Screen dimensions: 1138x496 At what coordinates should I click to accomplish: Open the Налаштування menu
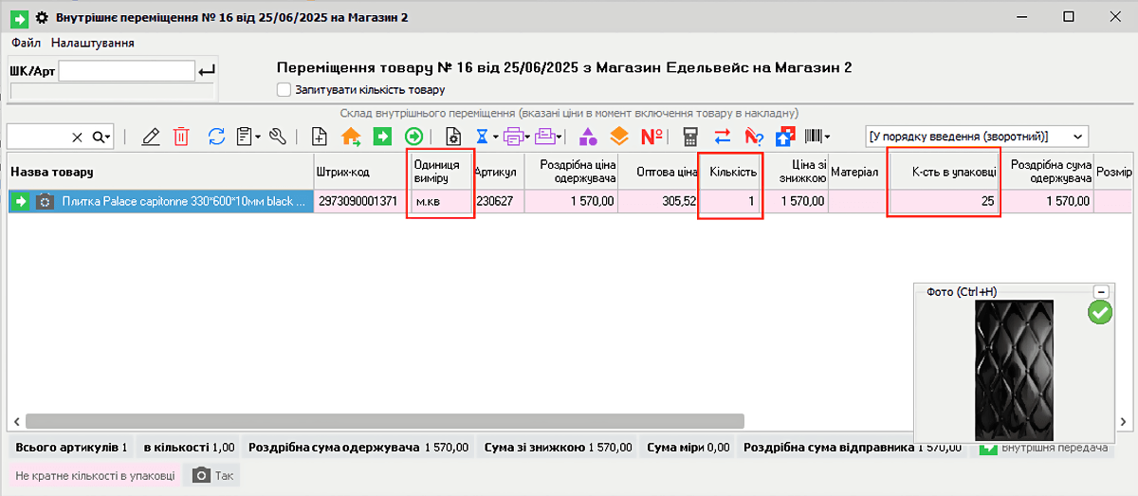pyautogui.click(x=92, y=43)
